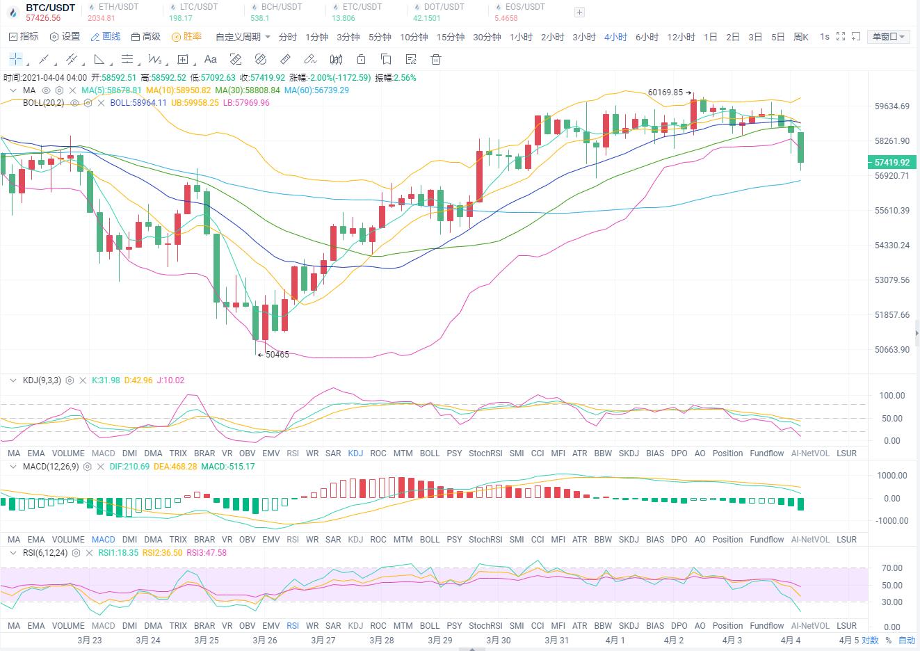Open settings gear for MACD(12,26,9) indicator
Viewport: 920px width, 651px height.
(x=87, y=467)
